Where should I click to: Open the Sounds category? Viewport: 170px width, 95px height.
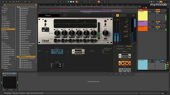pos(5,18)
